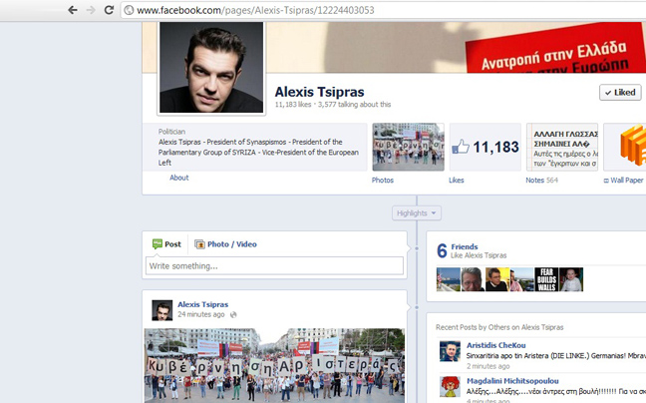This screenshot has width=646, height=403.
Task: Click the globe privacy icon under post
Action: tap(233, 314)
